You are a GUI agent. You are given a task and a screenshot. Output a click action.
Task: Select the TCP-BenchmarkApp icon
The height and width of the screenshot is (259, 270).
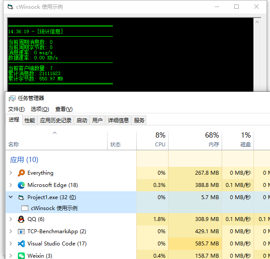click(x=21, y=231)
